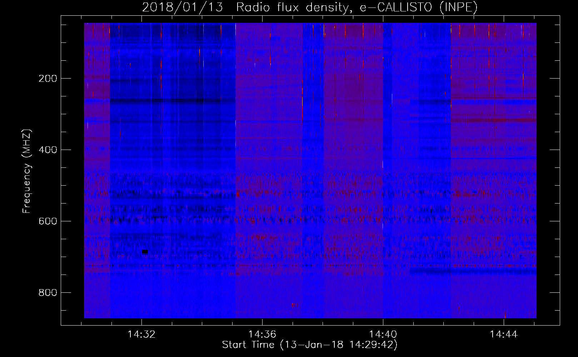Viewport: 578px width, 357px height.
Task: Click the plot title mentioning e-CALLISTO (INPE)
Action: (310, 7)
